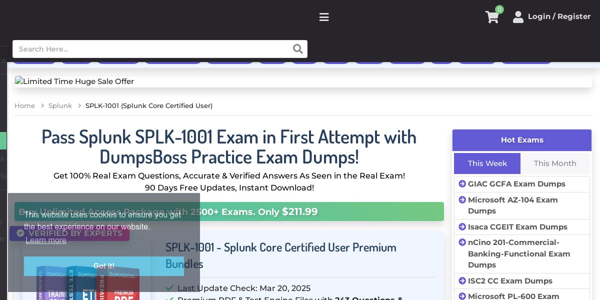Open Isaca CGEIT Exam Dumps link
The image size is (600, 300).
(517, 227)
